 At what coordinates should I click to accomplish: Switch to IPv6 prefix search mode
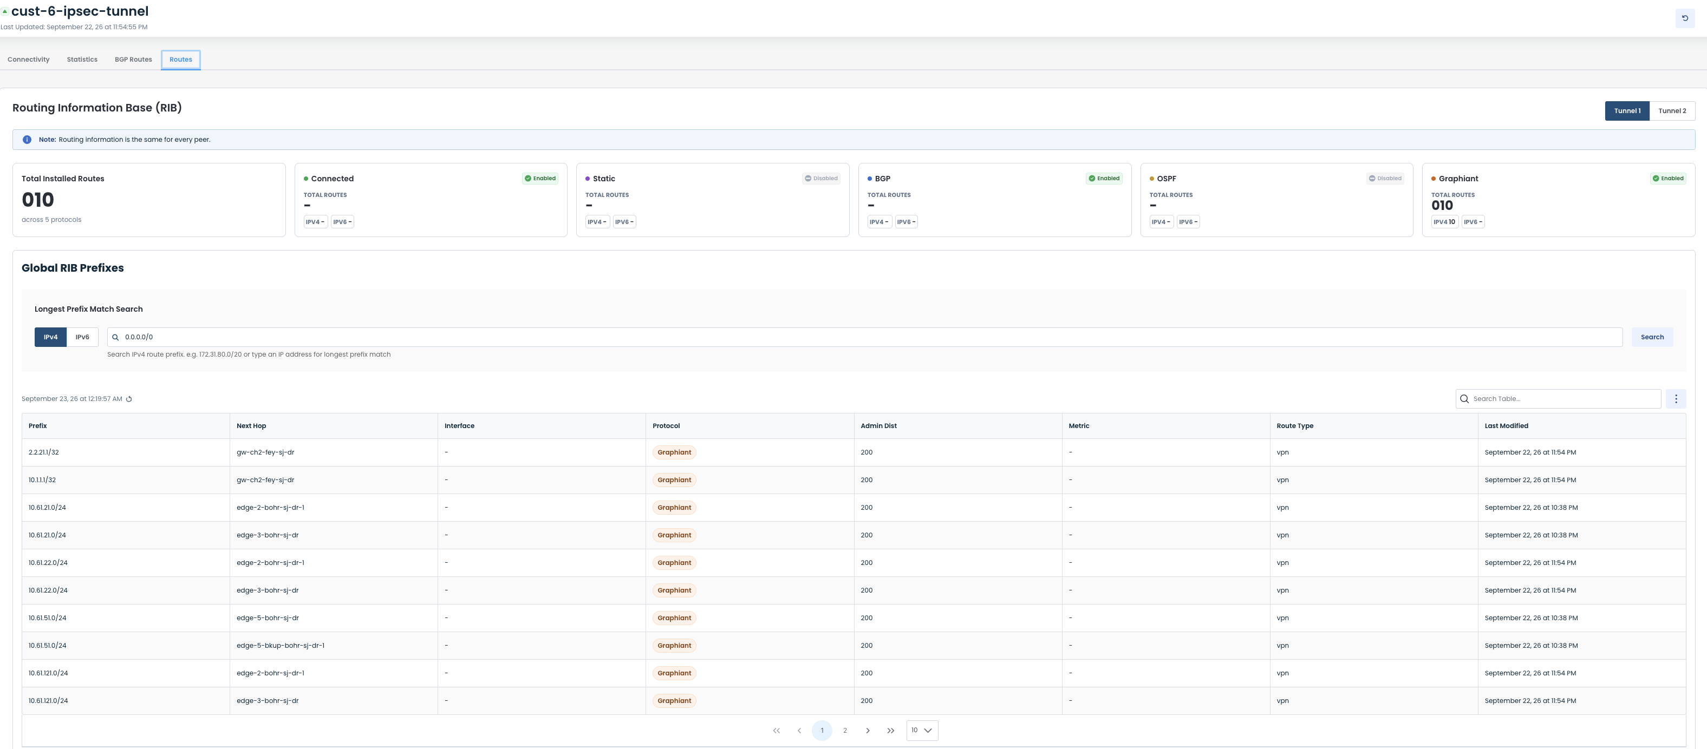[x=82, y=337]
